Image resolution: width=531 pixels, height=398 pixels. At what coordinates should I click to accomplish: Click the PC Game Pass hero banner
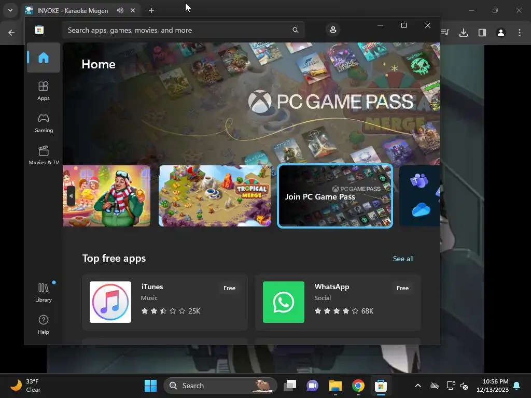pos(251,103)
